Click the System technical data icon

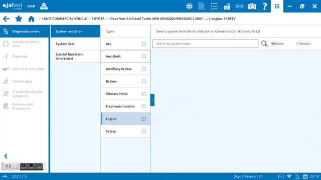[6, 43]
